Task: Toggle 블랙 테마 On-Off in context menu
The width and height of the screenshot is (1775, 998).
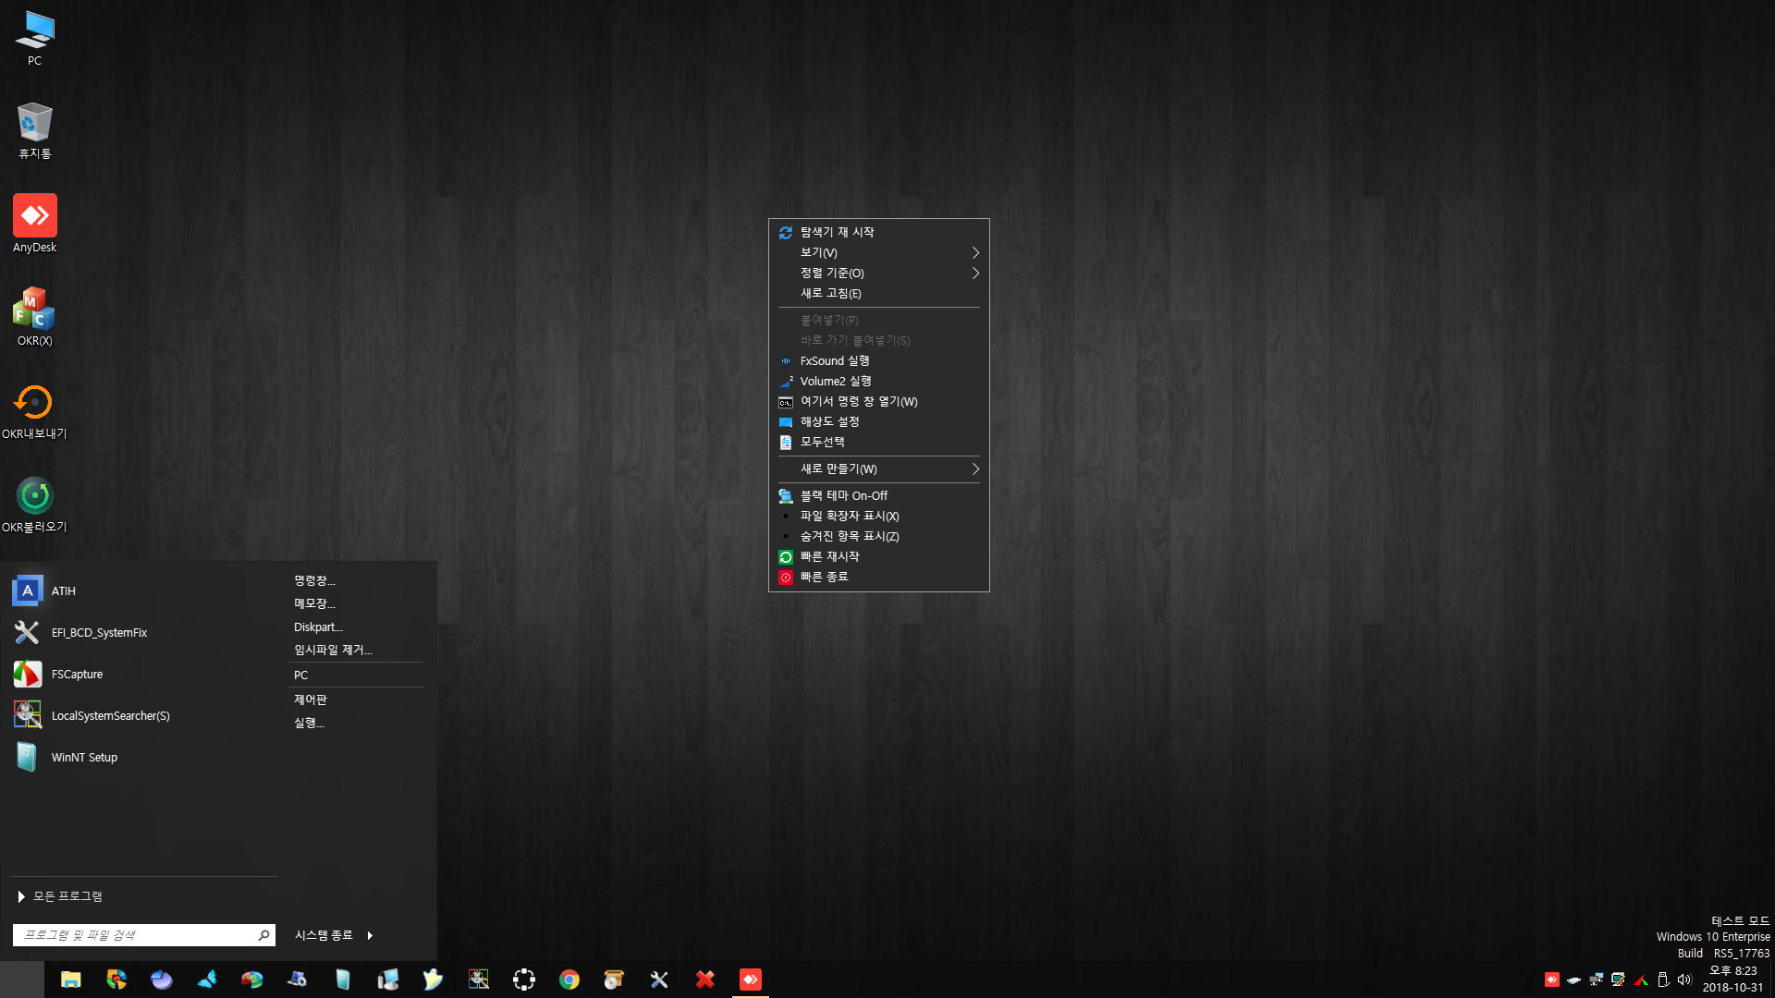Action: (x=878, y=495)
